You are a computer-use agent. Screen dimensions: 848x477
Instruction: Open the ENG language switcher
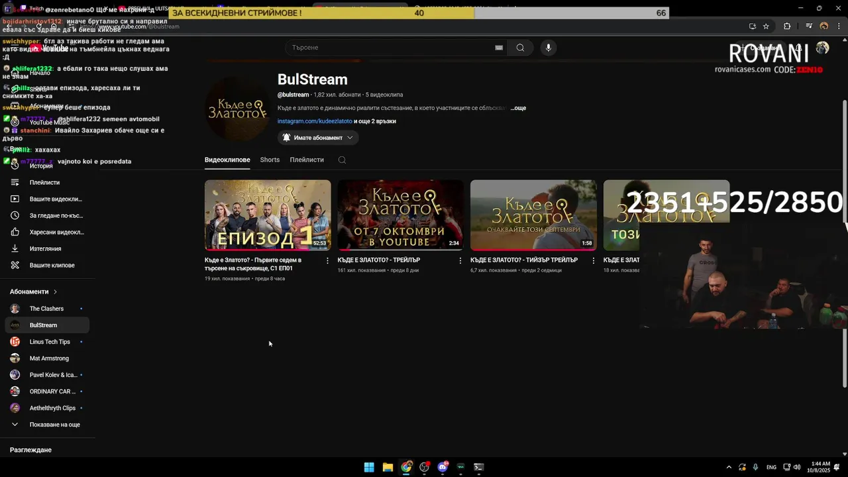click(x=771, y=467)
